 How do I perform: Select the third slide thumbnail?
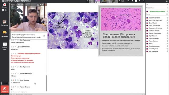[x=103, y=1]
